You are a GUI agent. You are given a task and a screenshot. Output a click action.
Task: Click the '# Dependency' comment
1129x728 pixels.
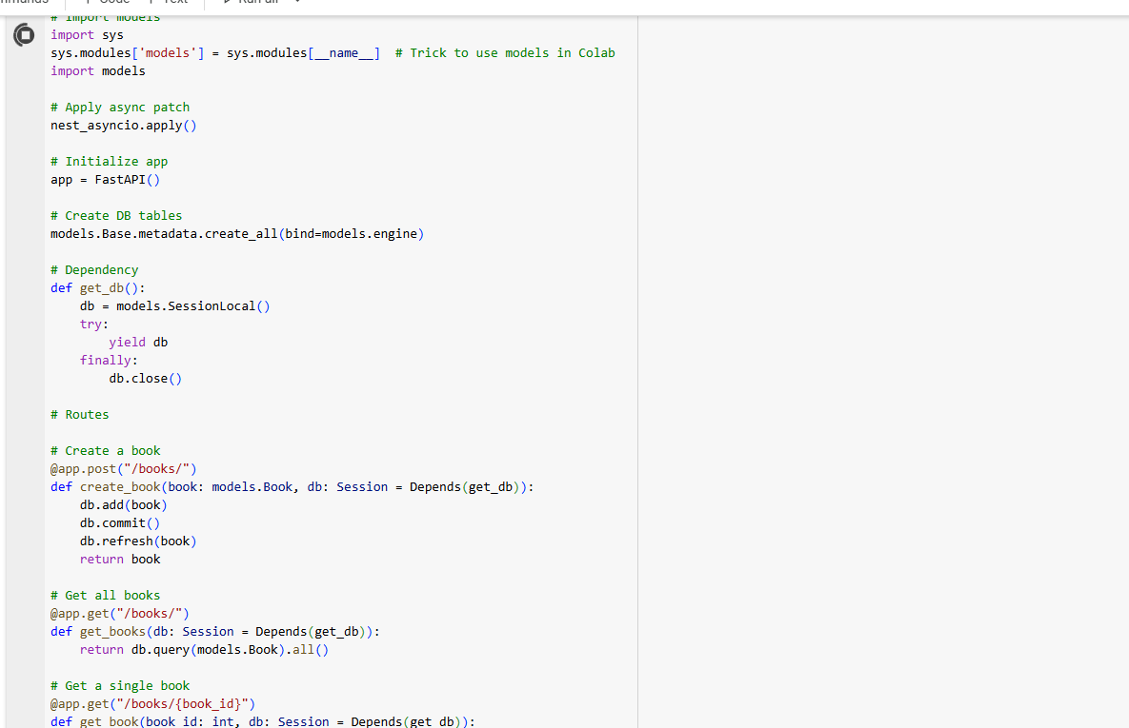click(x=94, y=269)
